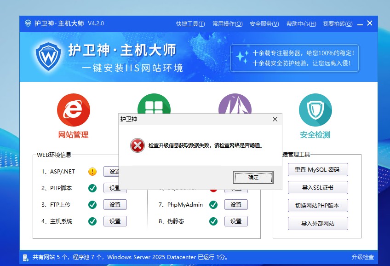Open the 常用操作(O) menu

click(x=227, y=24)
